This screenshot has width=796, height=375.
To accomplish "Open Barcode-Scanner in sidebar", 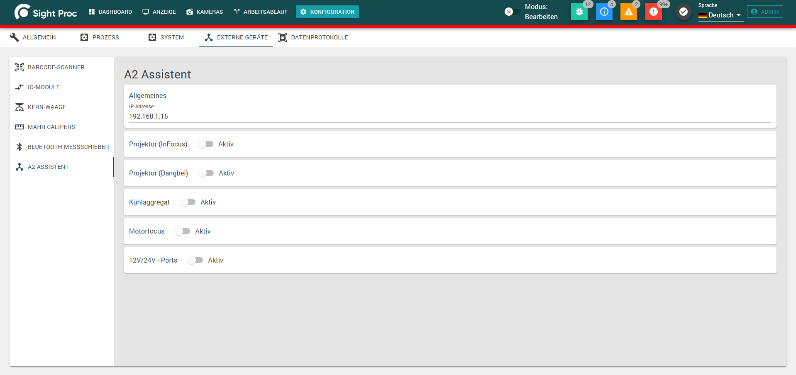I will pos(62,67).
